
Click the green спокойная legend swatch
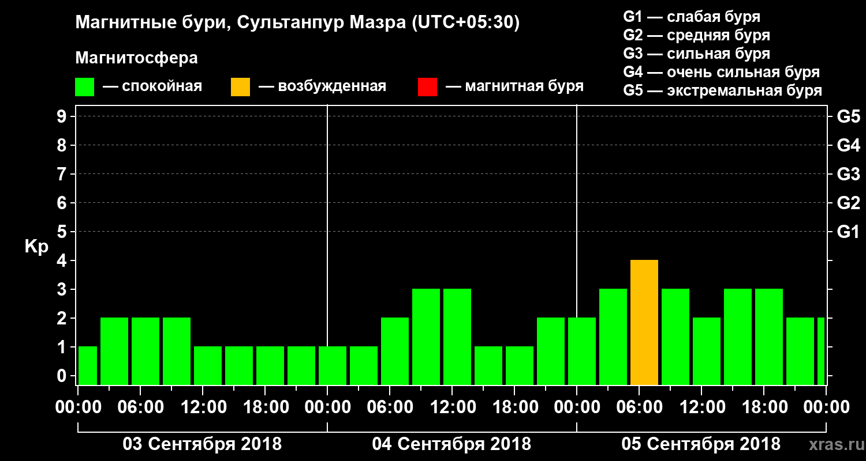click(x=84, y=87)
